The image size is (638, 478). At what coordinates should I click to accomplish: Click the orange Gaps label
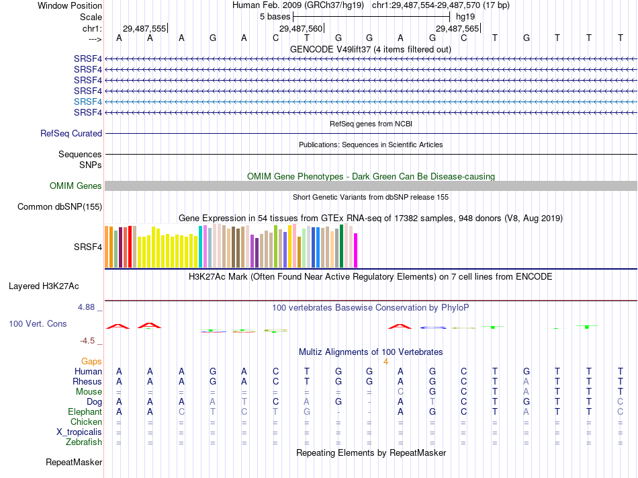point(91,361)
